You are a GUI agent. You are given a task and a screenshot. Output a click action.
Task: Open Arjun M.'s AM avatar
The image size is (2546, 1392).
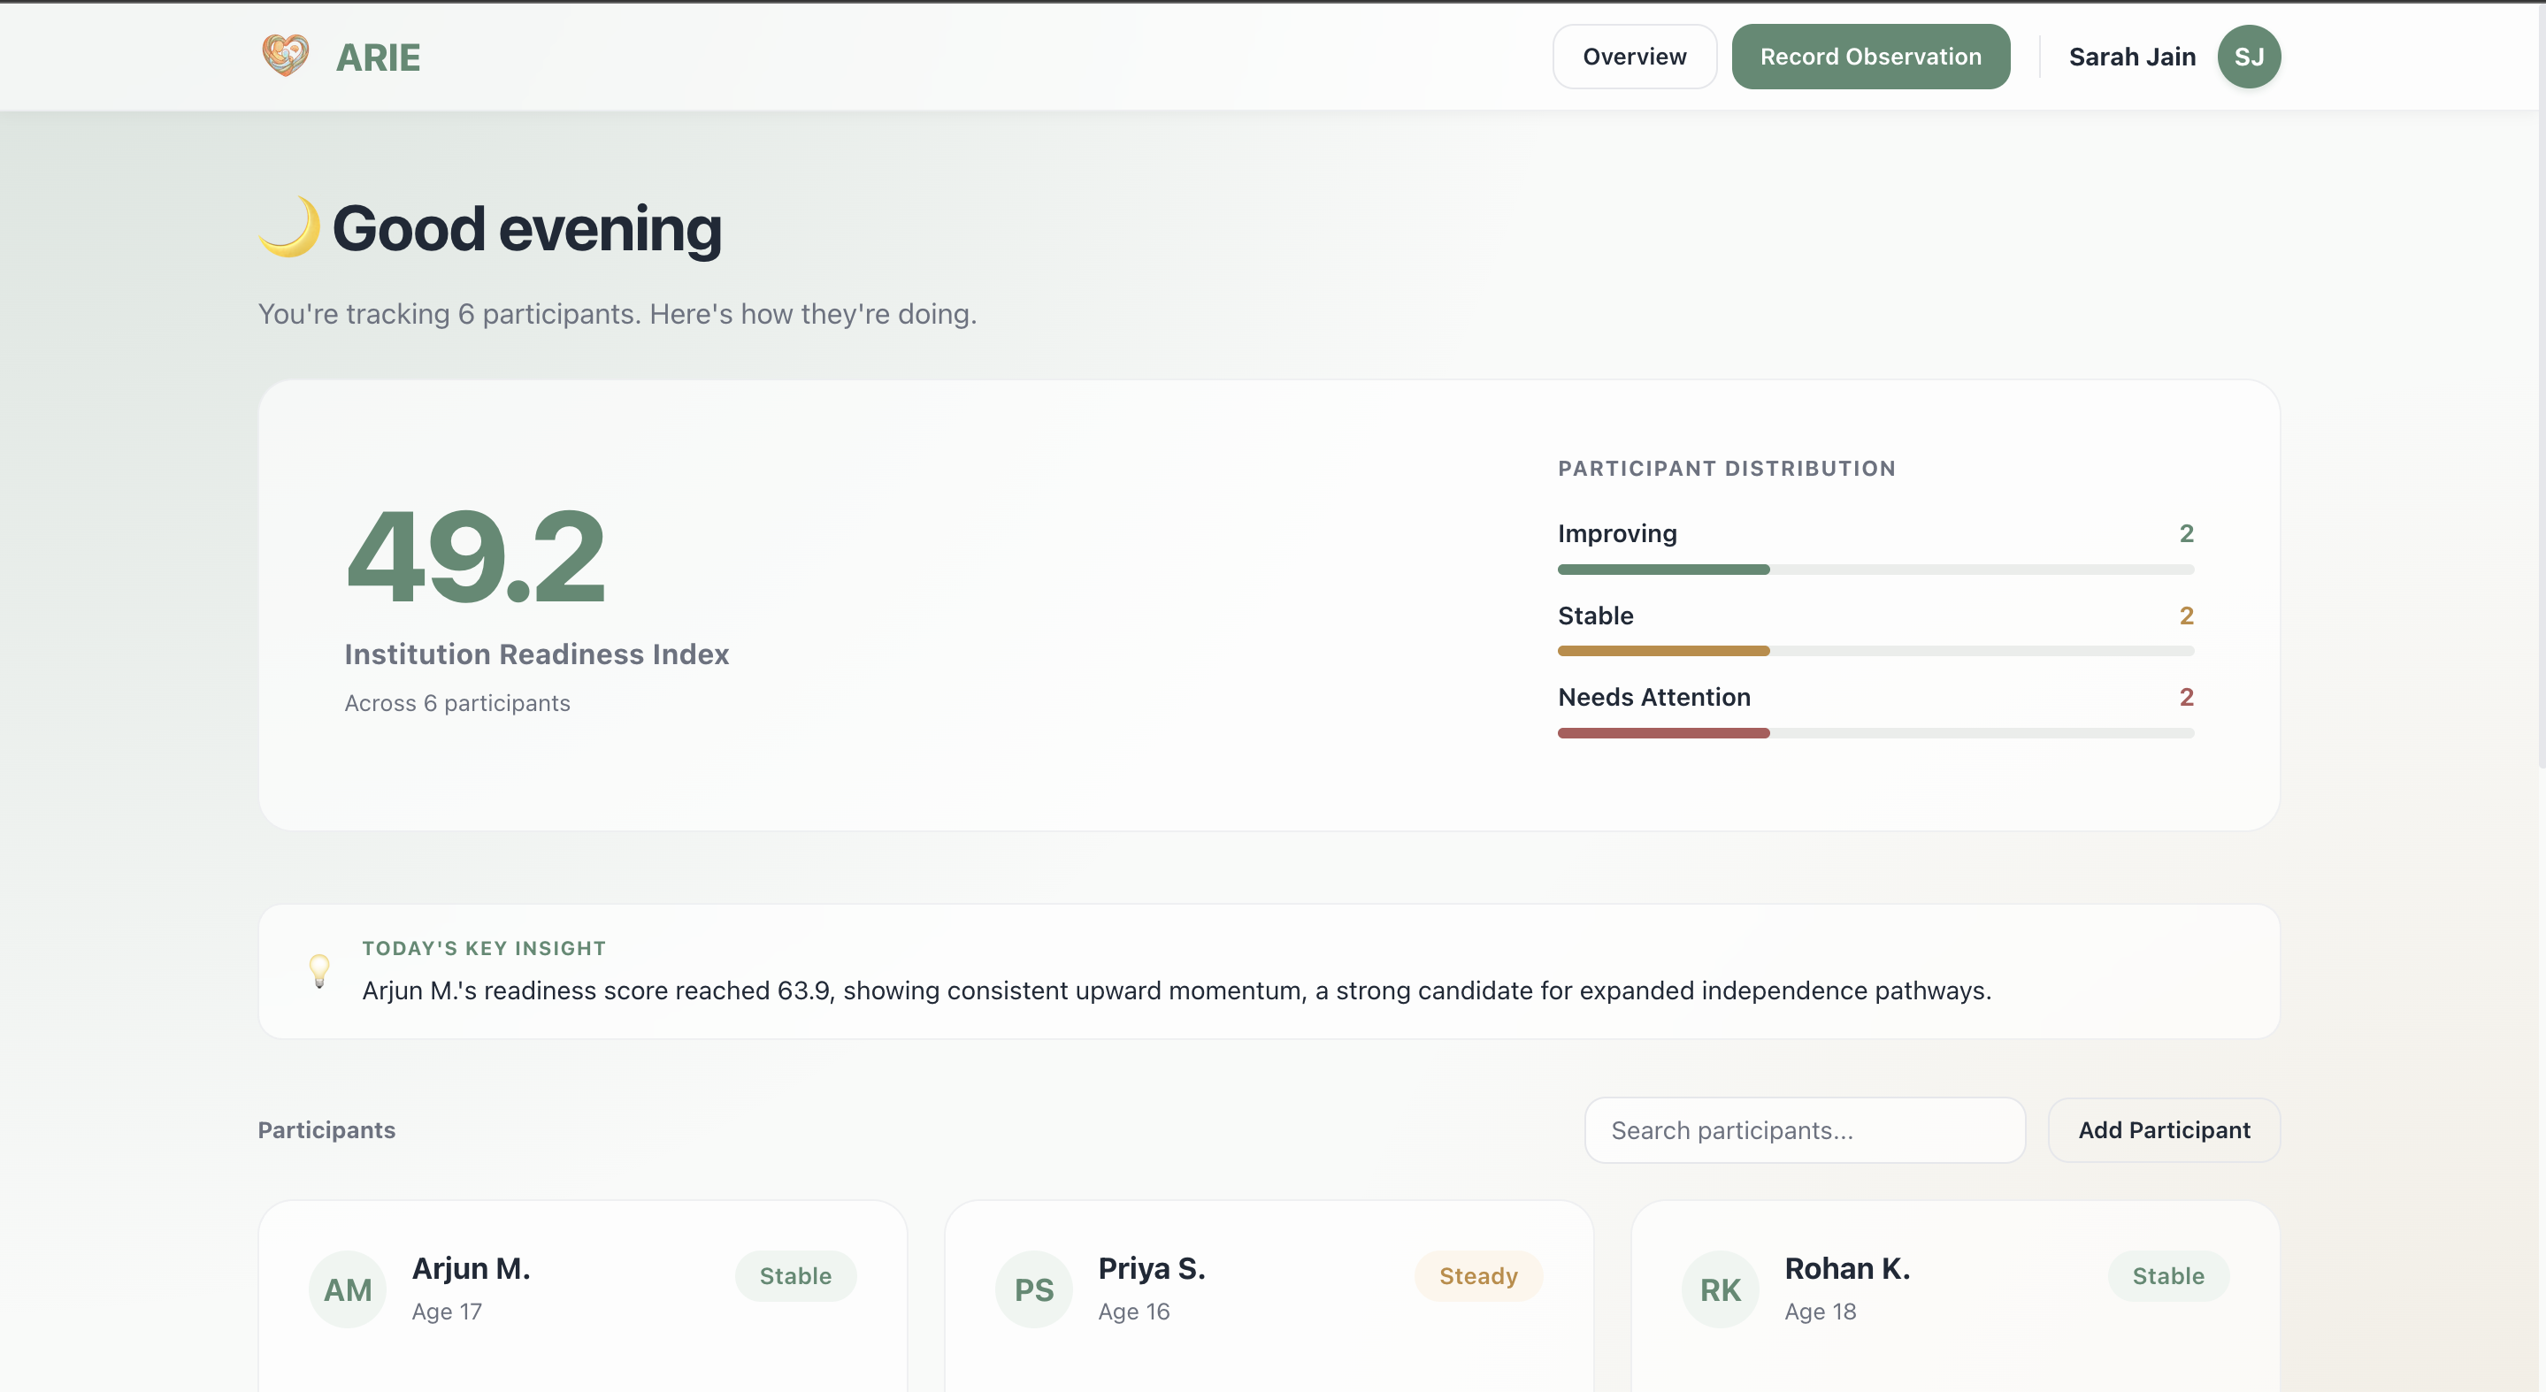[x=347, y=1289]
